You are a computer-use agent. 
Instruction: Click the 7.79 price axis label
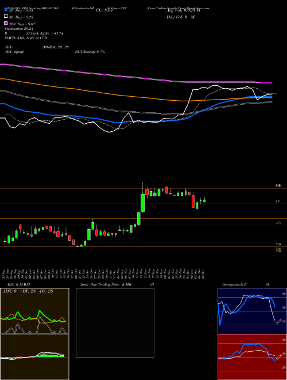(278, 223)
